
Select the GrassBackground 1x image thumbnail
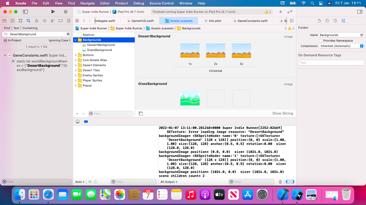click(x=190, y=98)
